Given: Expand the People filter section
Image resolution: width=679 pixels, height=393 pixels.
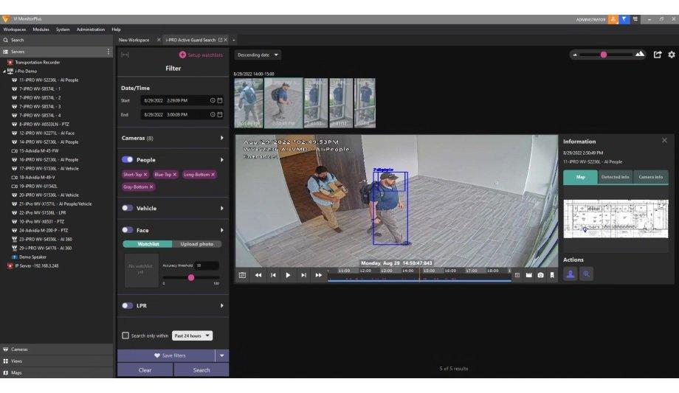Looking at the screenshot, I should click(221, 160).
